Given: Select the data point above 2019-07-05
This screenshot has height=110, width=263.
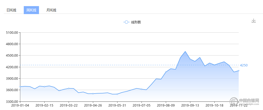Looking at the screenshot, I should pyautogui.click(x=142, y=89).
